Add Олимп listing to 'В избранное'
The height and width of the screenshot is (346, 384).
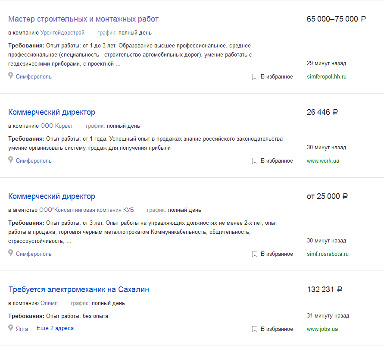click(x=277, y=329)
